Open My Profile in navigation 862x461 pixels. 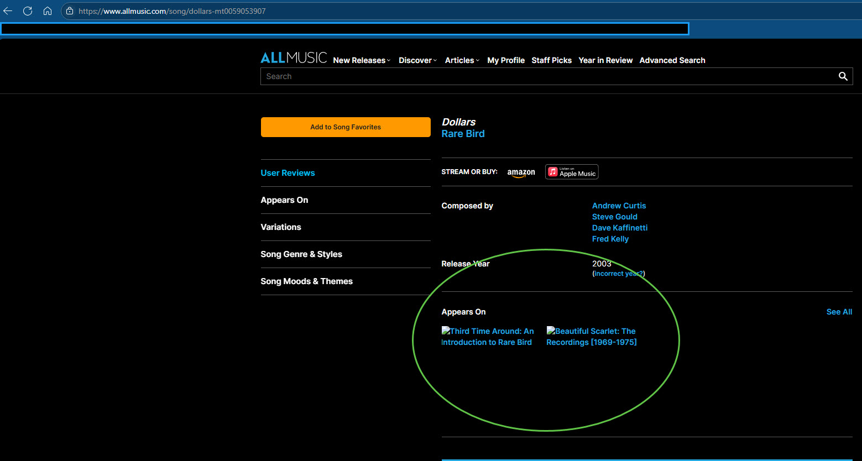(505, 60)
